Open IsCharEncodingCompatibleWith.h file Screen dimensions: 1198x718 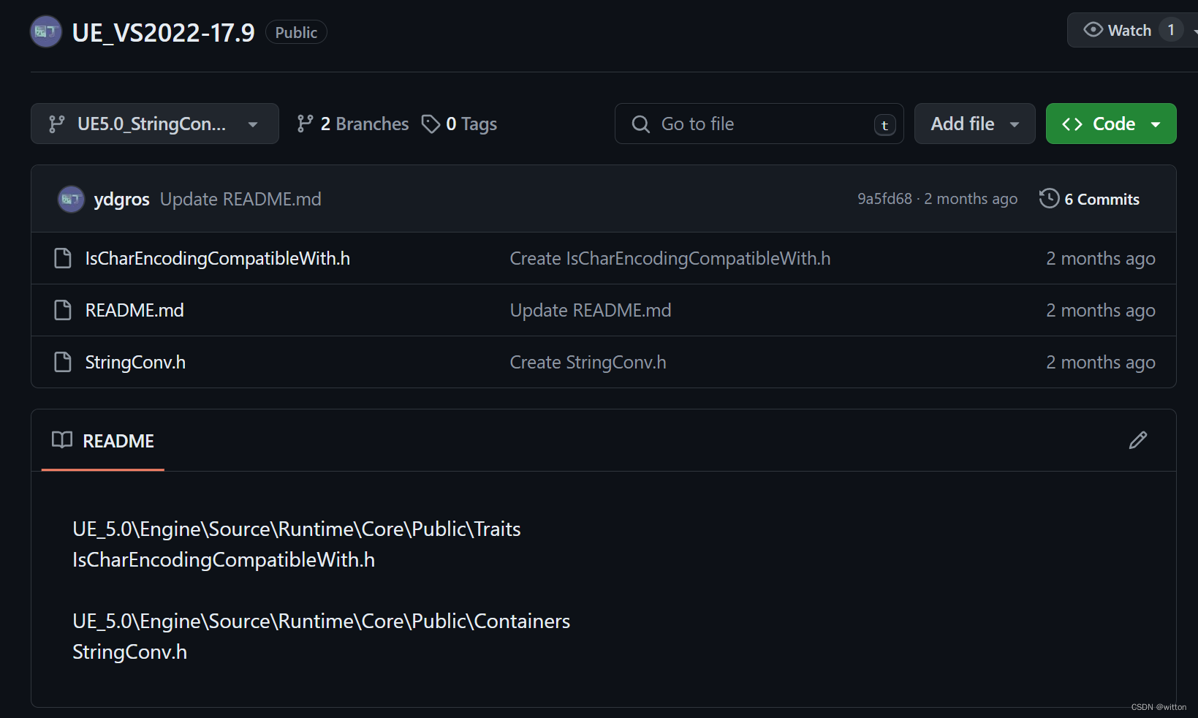coord(217,259)
